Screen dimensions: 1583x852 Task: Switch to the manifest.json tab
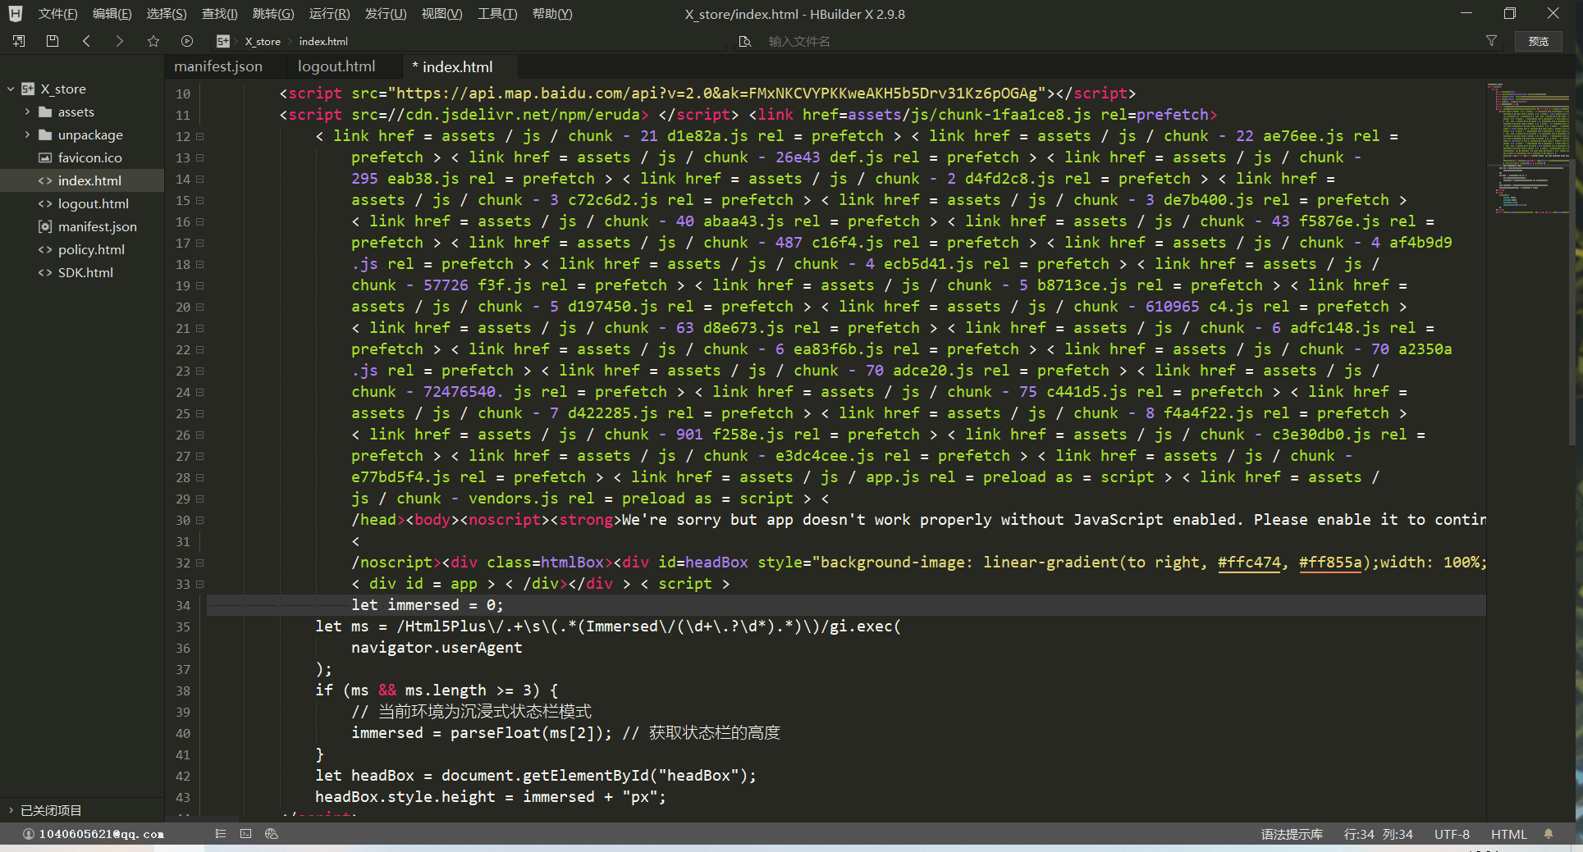[218, 66]
